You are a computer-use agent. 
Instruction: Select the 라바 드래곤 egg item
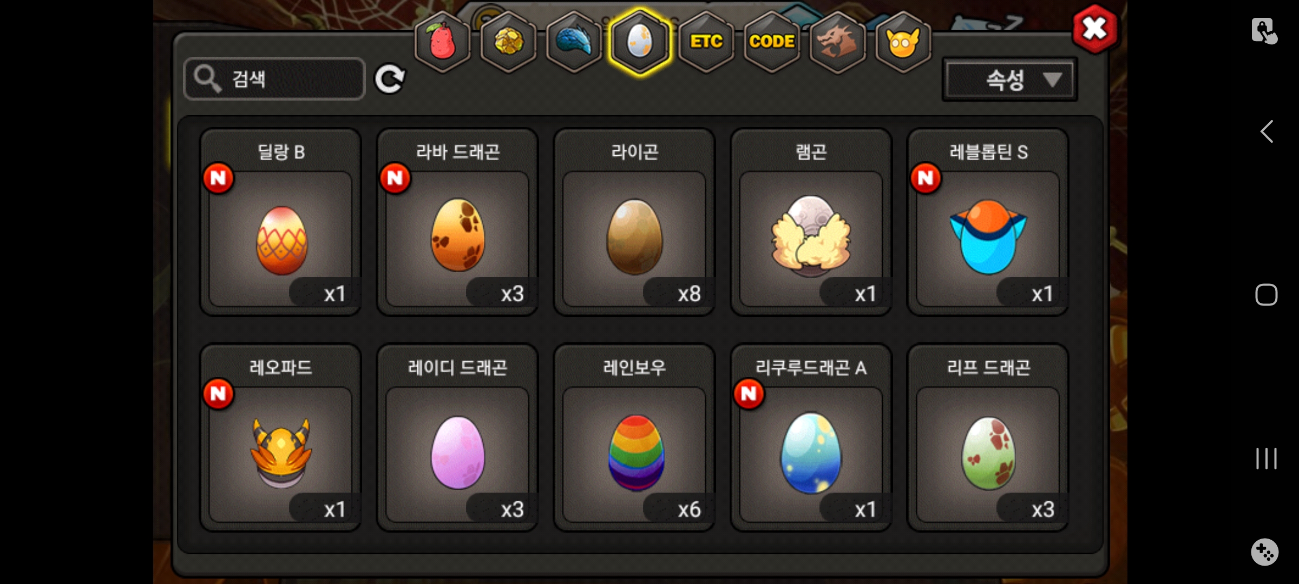[x=457, y=222]
